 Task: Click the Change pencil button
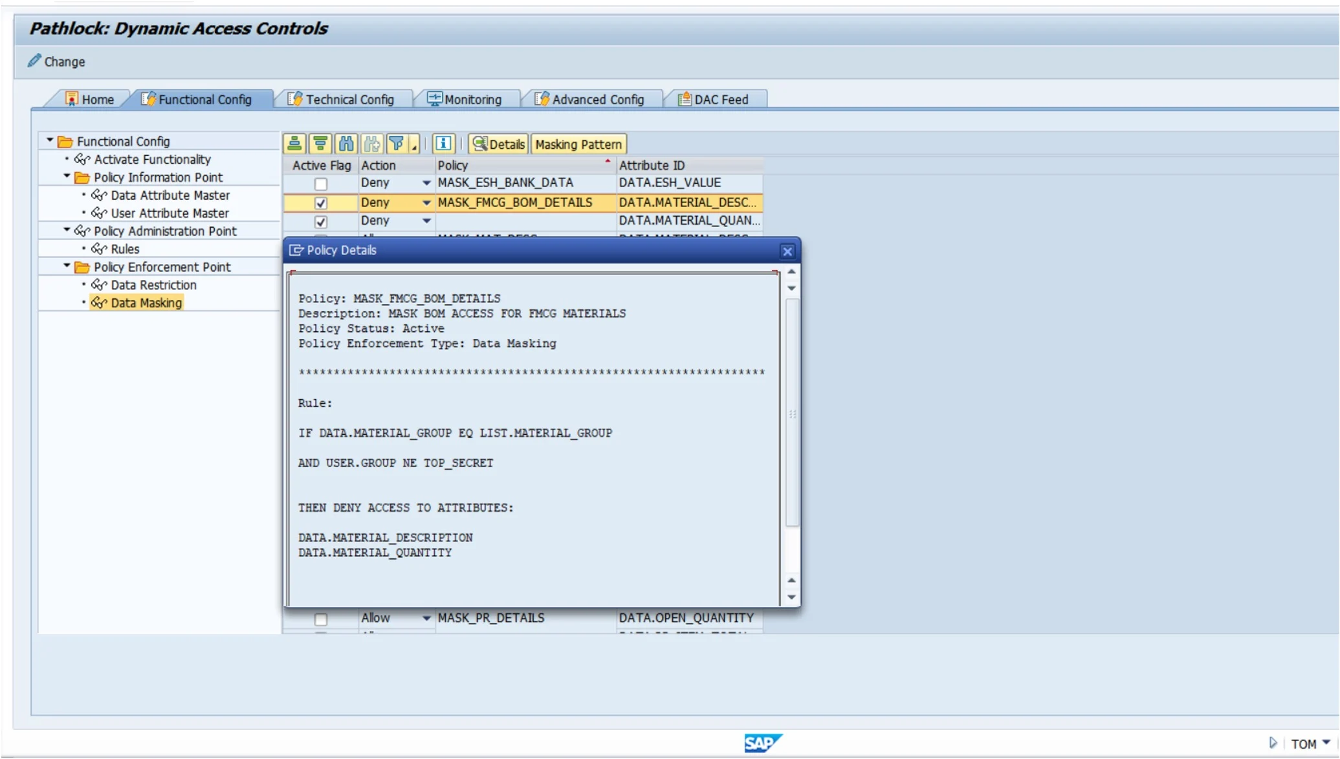click(56, 61)
